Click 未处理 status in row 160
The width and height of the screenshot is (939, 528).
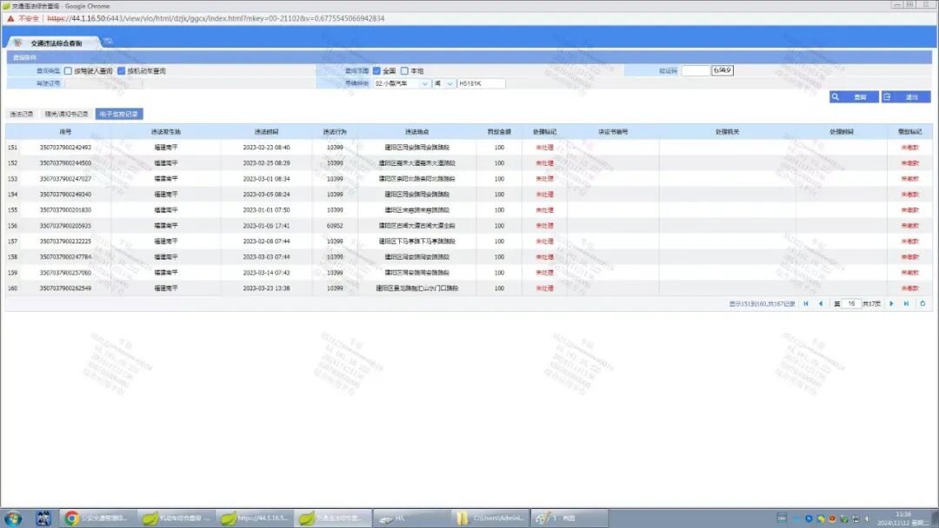[x=544, y=288]
